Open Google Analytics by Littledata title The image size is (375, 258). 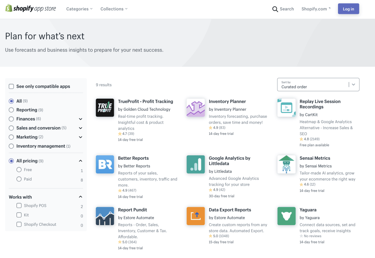pyautogui.click(x=230, y=161)
